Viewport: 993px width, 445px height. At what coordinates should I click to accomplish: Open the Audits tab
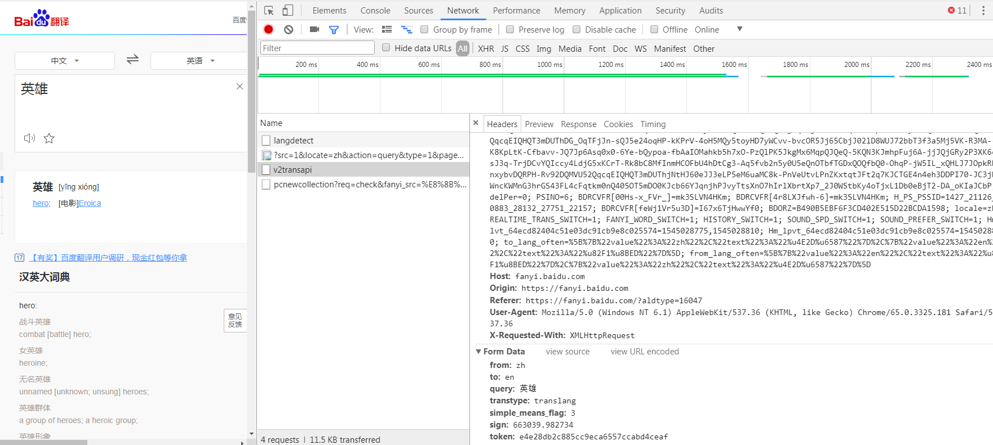point(711,10)
